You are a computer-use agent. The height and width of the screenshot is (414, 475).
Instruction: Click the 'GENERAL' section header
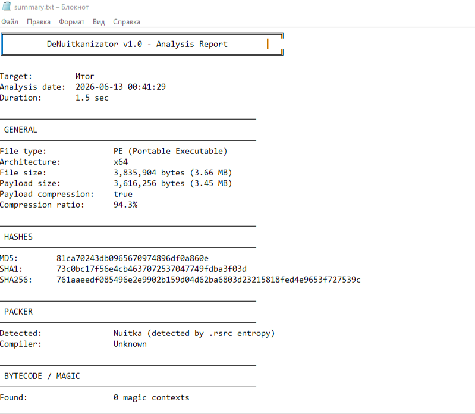pyautogui.click(x=21, y=130)
